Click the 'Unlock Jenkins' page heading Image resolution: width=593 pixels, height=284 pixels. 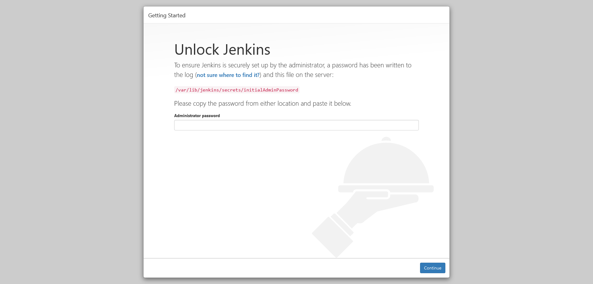pyautogui.click(x=222, y=49)
